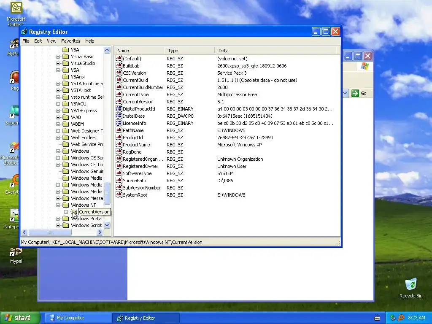Click the BuildLab string value icon
This screenshot has height=324, width=432.
(x=119, y=65)
